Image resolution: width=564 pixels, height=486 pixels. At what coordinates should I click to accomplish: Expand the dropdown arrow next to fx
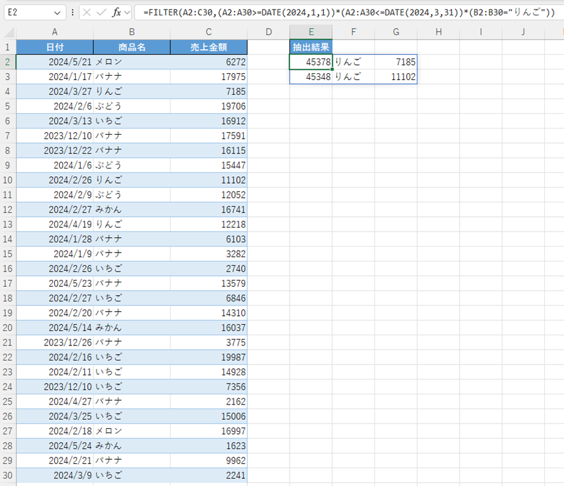tap(127, 13)
